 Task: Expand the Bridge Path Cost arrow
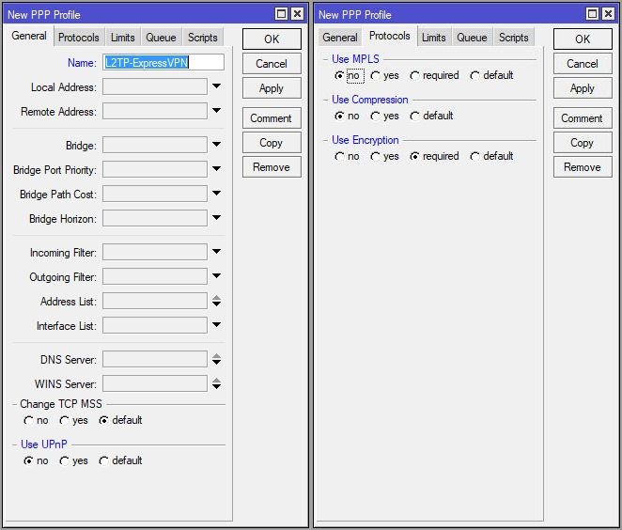tap(216, 194)
